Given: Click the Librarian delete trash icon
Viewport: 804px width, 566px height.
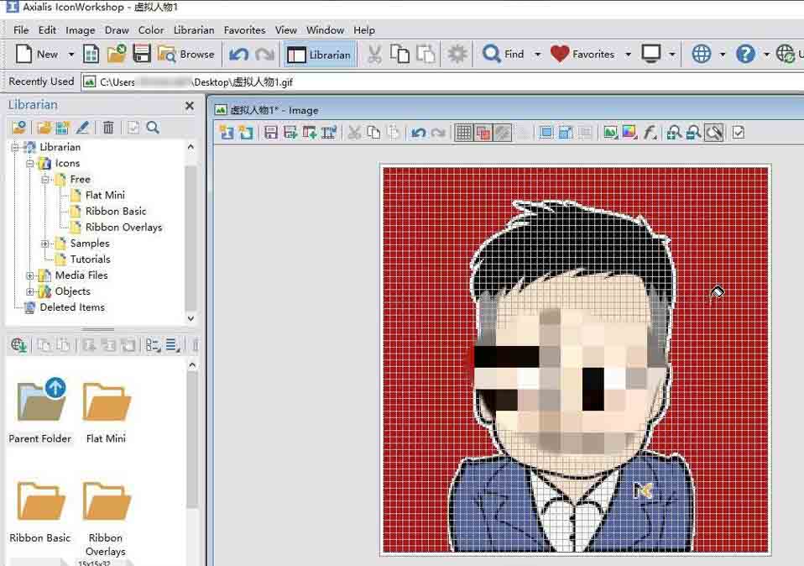Looking at the screenshot, I should coord(108,128).
